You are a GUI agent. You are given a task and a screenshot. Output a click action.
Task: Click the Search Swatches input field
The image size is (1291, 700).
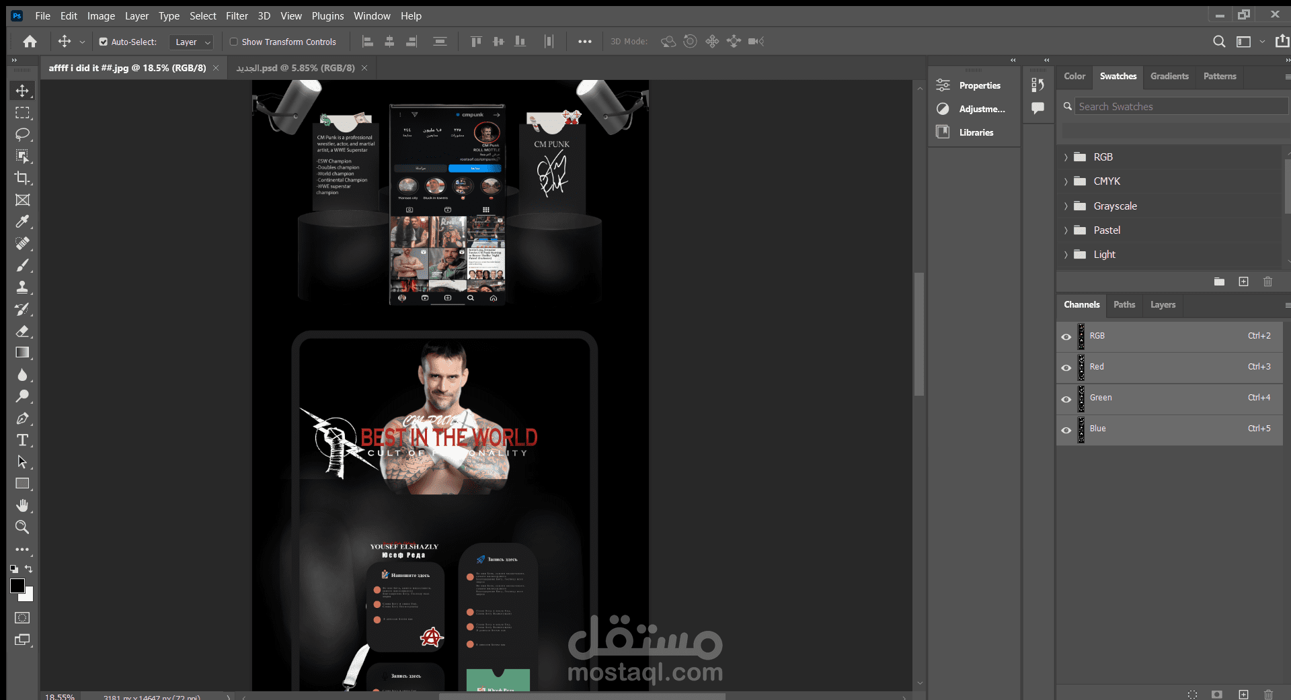(x=1181, y=106)
